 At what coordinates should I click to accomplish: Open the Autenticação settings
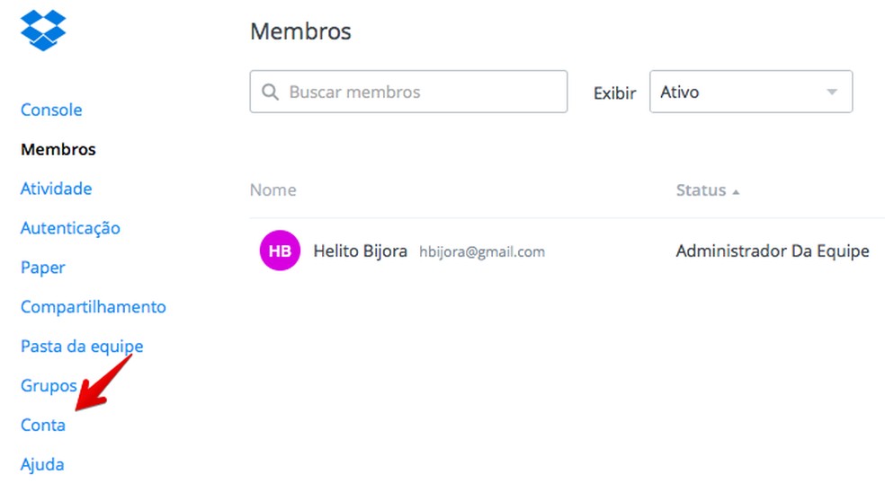point(70,228)
